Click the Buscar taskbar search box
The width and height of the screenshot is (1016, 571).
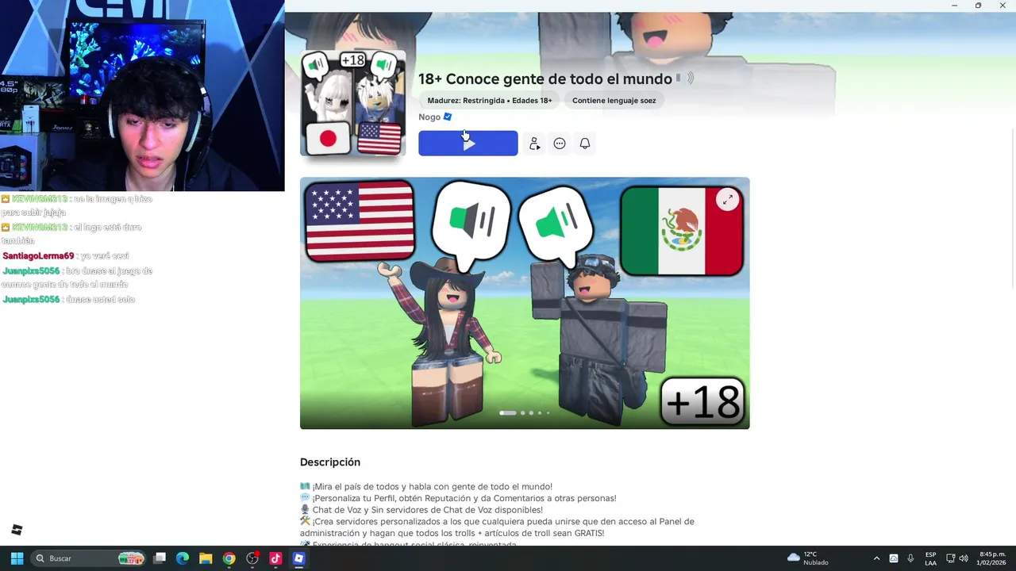coord(90,558)
